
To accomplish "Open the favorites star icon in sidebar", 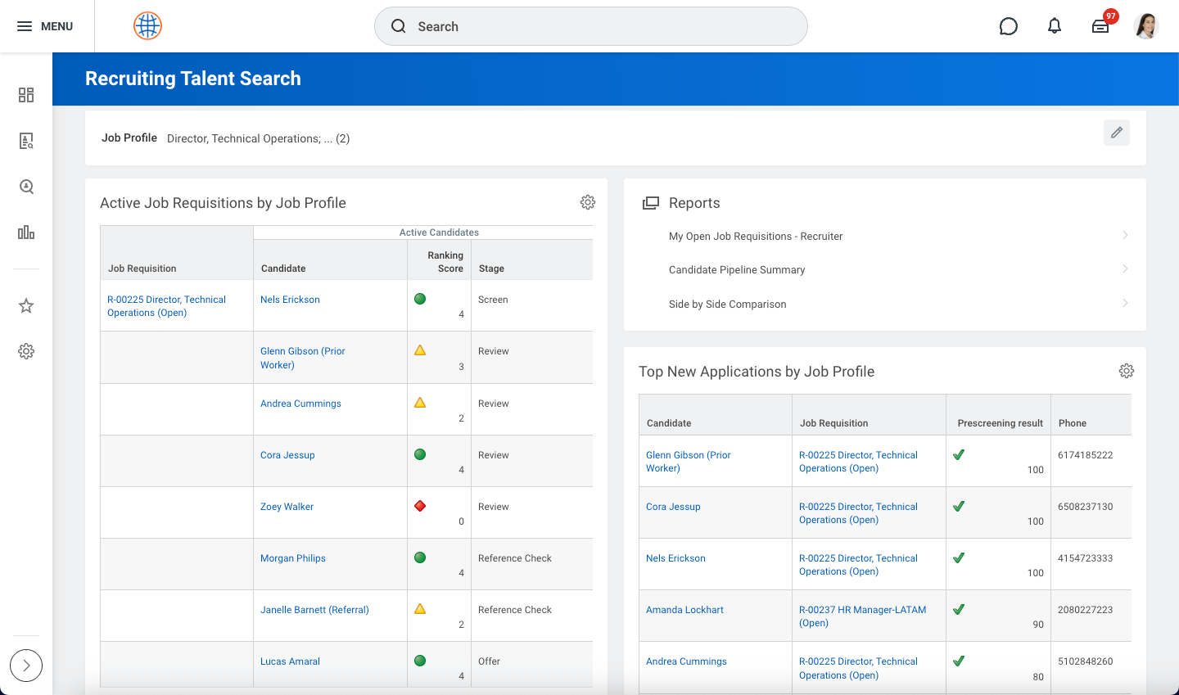I will [x=26, y=305].
